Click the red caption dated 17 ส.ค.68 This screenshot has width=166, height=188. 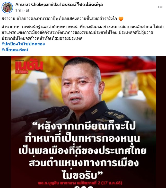(80, 183)
